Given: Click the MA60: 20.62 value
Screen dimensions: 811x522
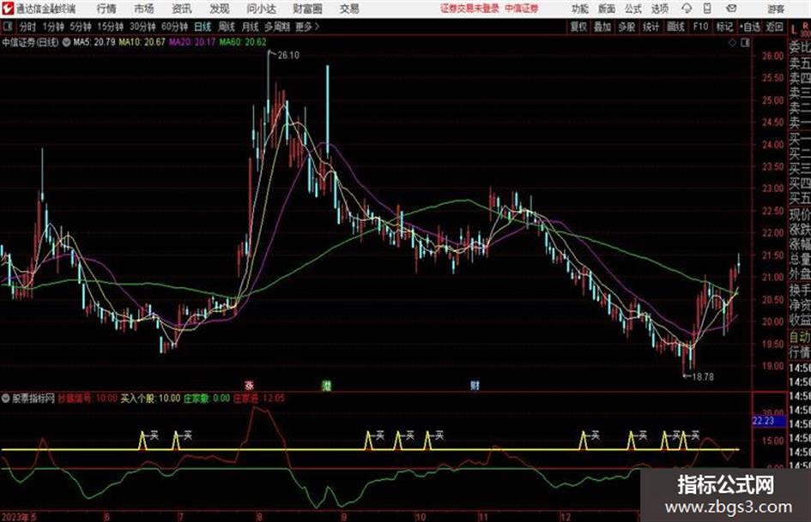Looking at the screenshot, I should 243,42.
